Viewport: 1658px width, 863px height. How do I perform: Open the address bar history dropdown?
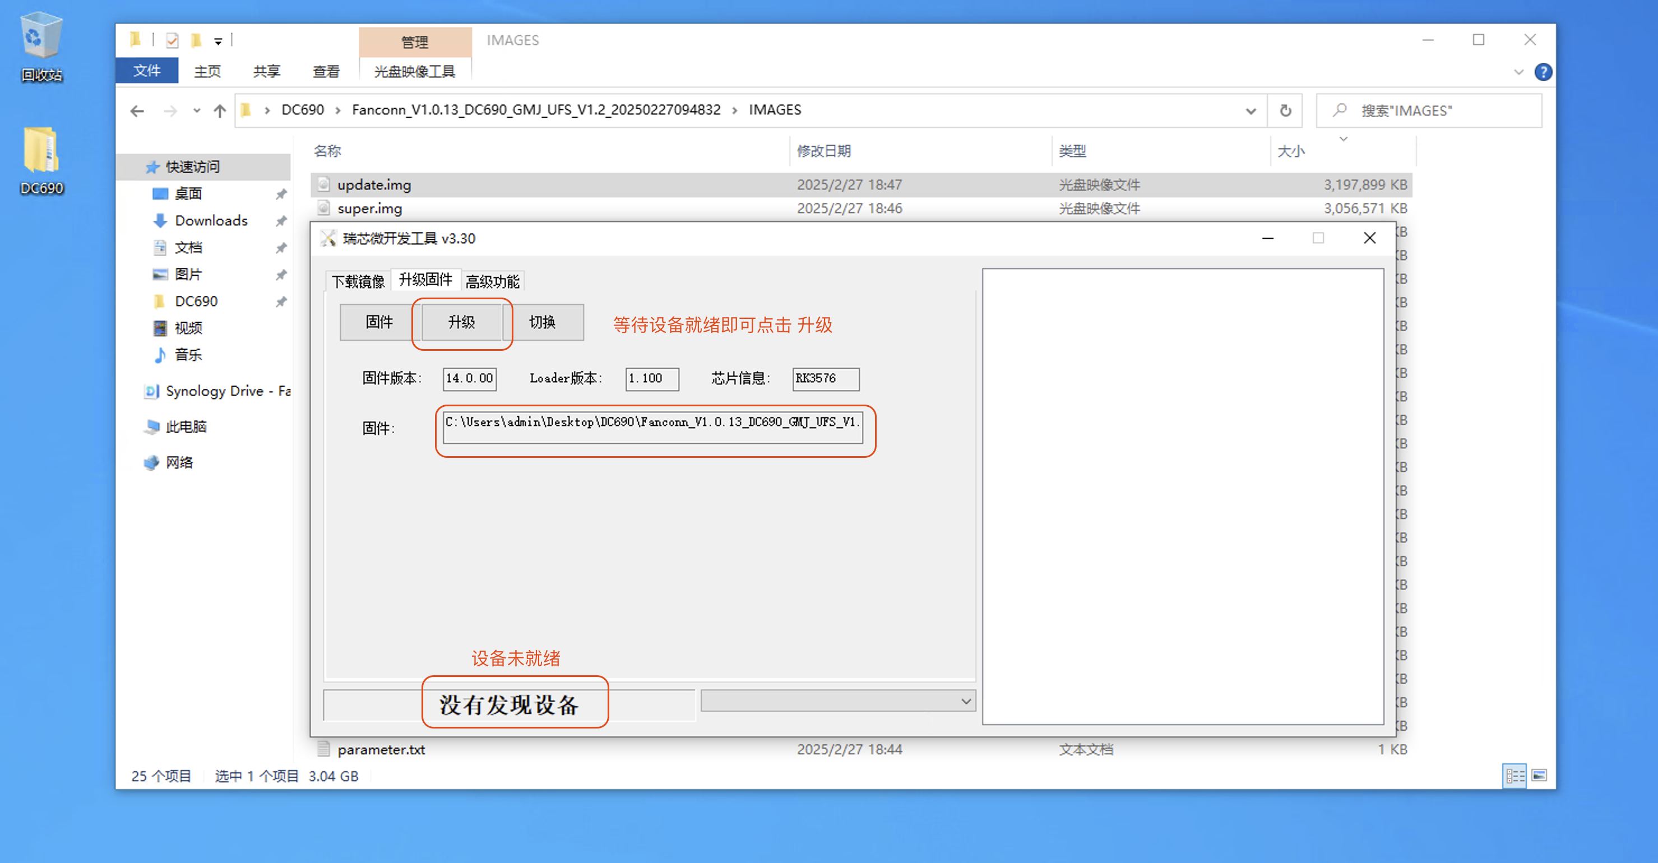[x=1250, y=111]
